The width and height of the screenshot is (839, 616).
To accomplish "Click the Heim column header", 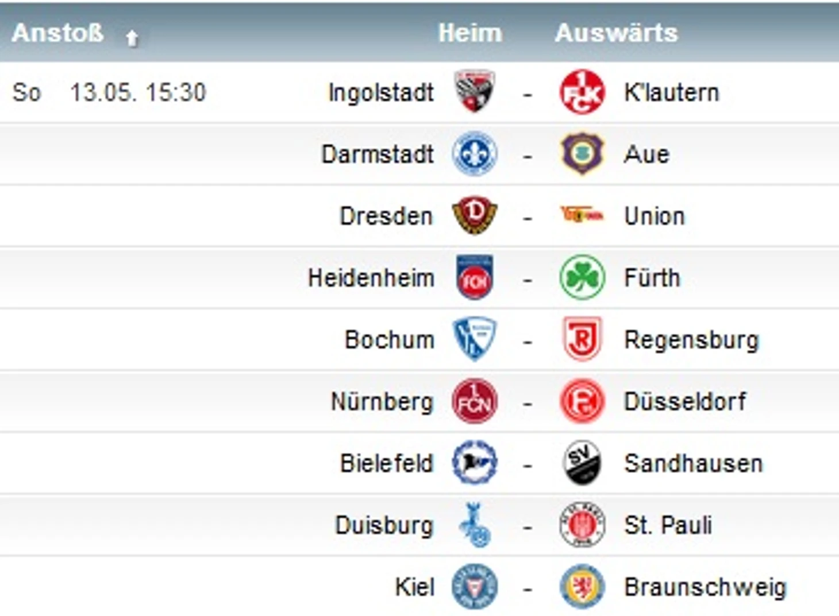I will click(x=470, y=33).
